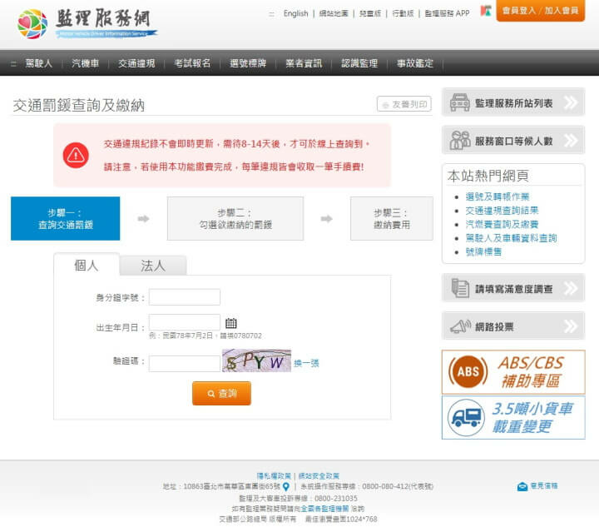This screenshot has width=599, height=532.
Task: Open the 認識監理 navigation menu
Action: pyautogui.click(x=359, y=63)
